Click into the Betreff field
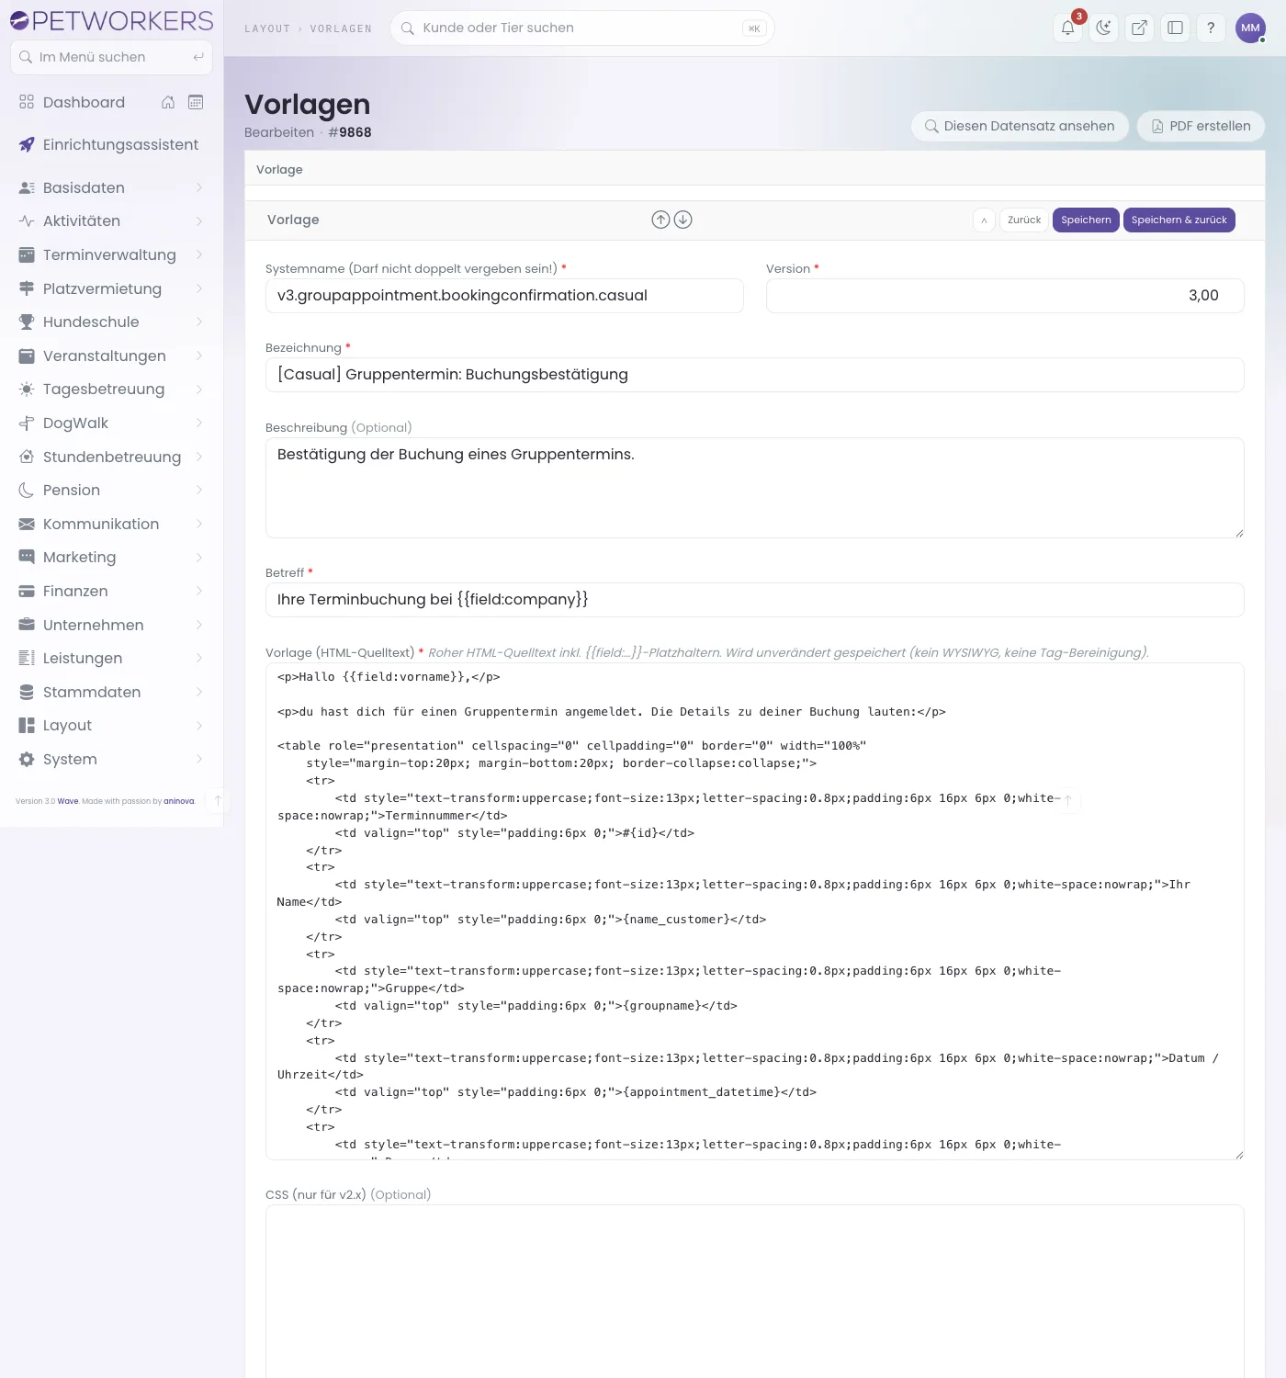This screenshot has width=1286, height=1378. pos(754,600)
